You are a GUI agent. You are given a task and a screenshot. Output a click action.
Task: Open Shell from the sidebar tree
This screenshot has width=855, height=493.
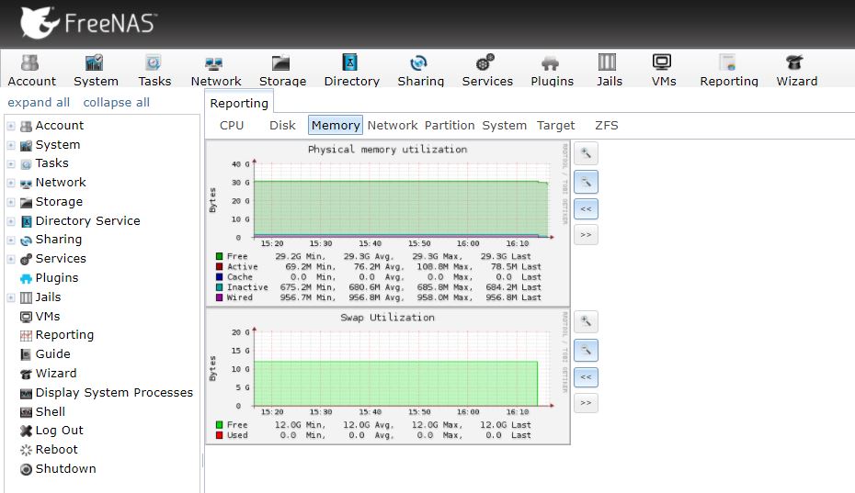point(50,411)
